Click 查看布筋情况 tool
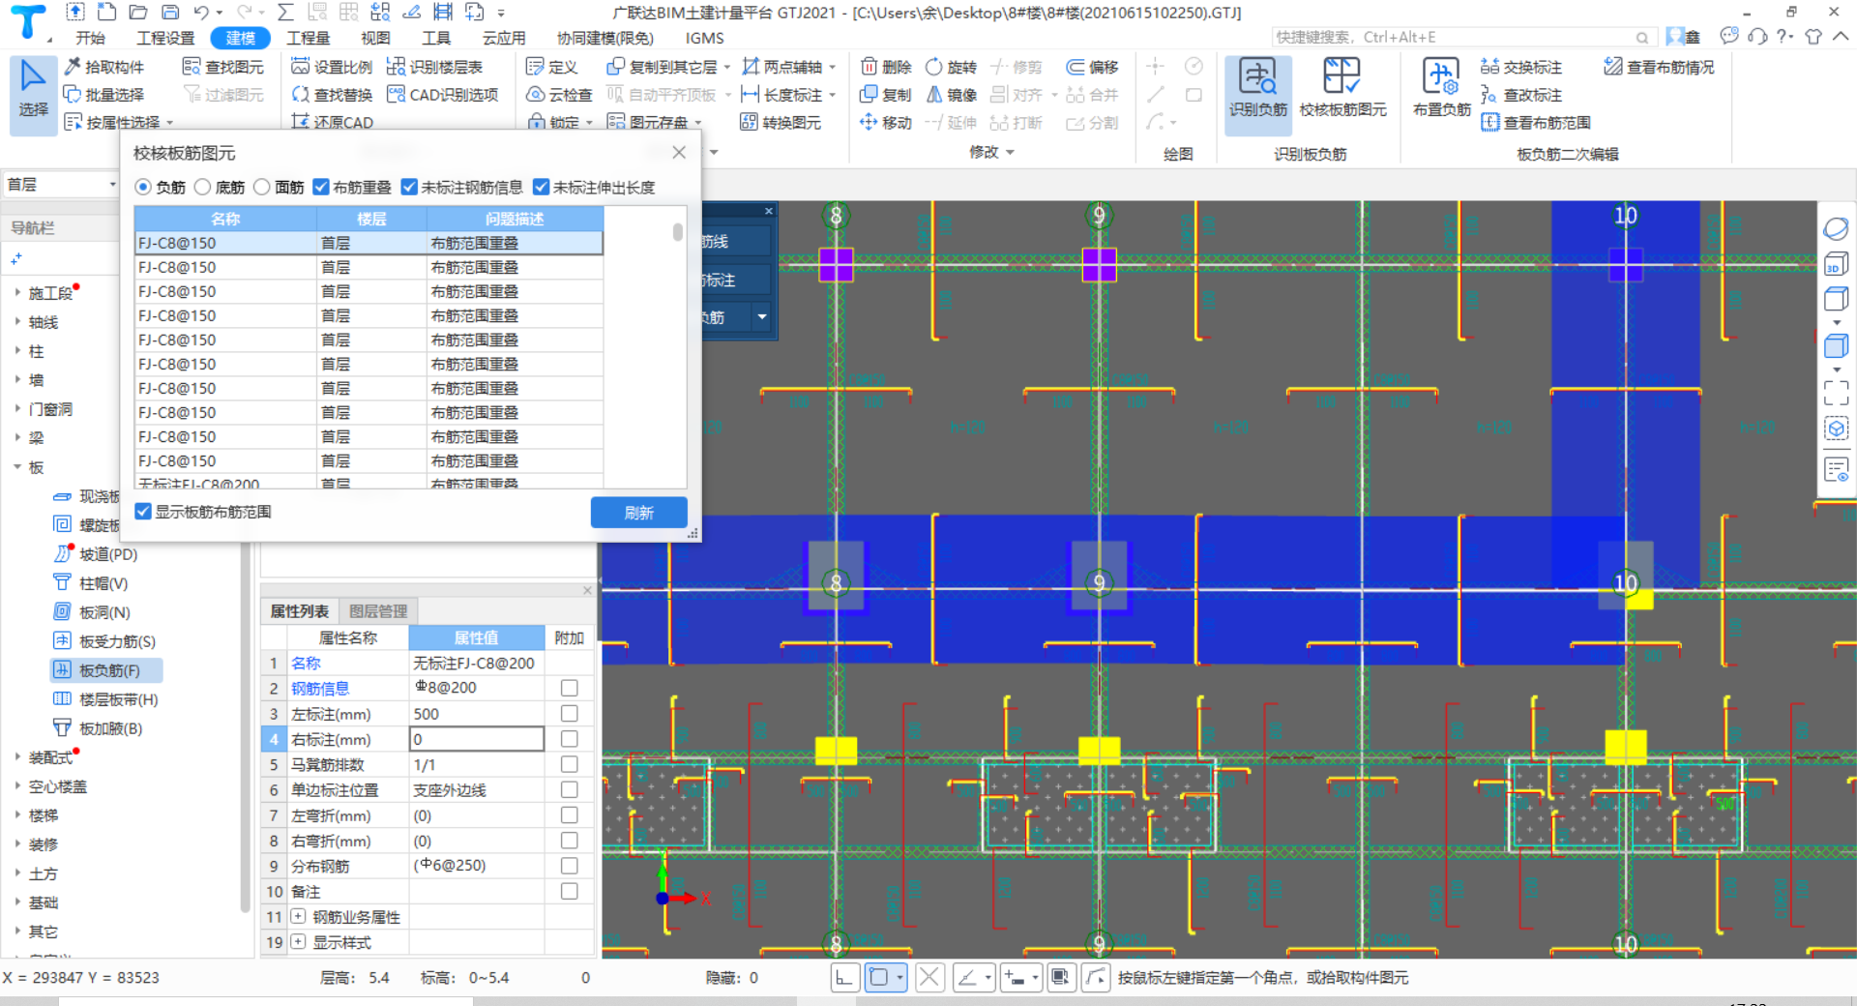 tap(1660, 67)
